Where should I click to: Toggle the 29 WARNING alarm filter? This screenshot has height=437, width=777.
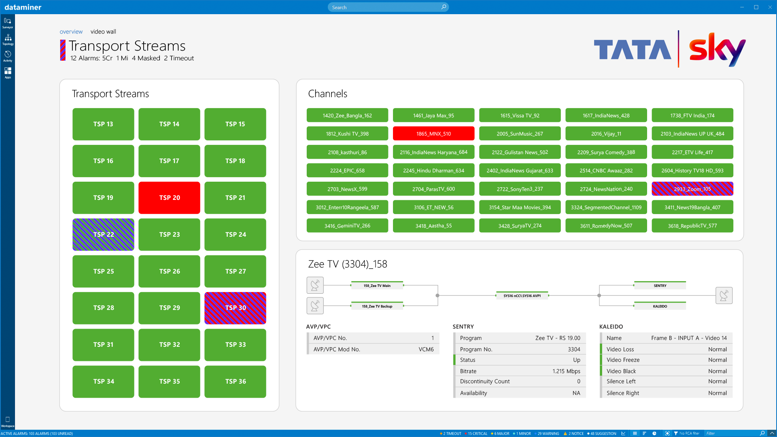[x=547, y=433]
